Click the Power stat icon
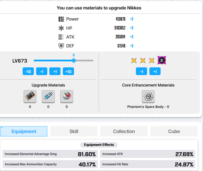Image resolution: width=203 pixels, height=171 pixels. (61, 19)
